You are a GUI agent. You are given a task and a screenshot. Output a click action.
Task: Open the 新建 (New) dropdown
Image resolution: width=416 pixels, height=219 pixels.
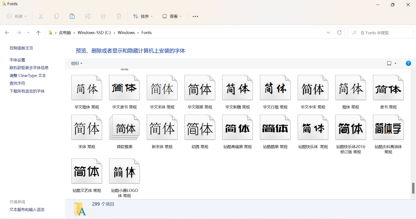tap(17, 17)
